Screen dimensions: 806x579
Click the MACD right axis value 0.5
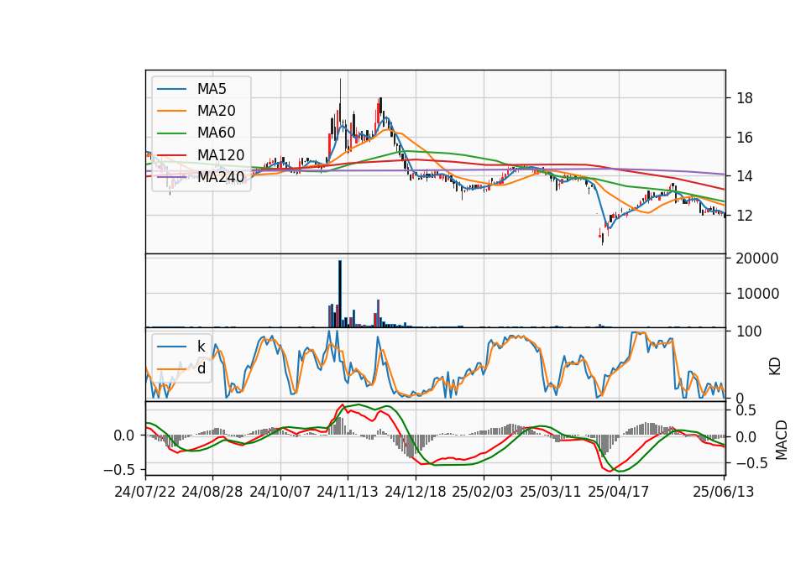pos(746,410)
